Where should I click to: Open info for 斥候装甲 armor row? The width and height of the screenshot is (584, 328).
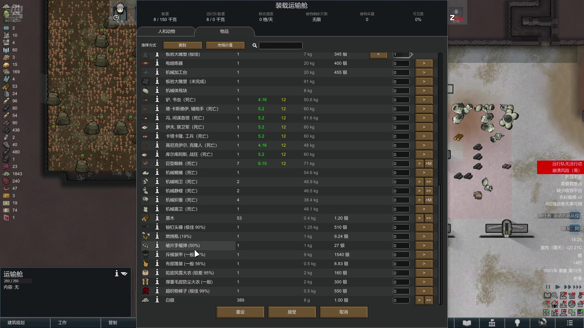(x=157, y=254)
